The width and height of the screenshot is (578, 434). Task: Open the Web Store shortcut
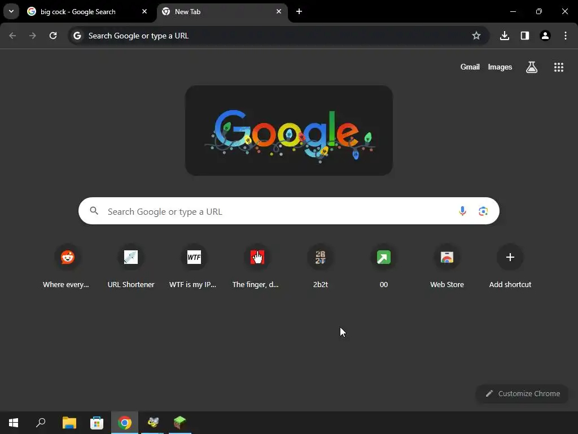tap(447, 267)
